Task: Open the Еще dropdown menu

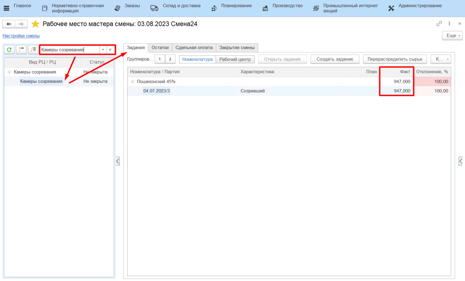Action: click(452, 36)
